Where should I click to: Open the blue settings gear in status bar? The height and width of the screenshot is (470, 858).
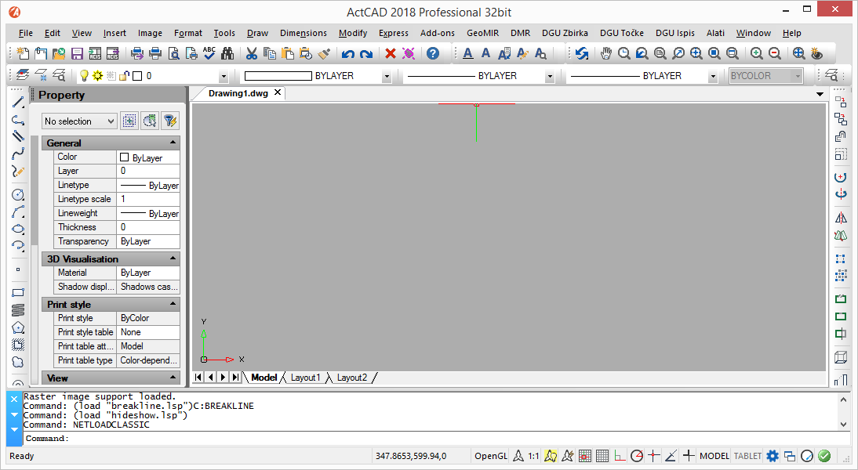(772, 456)
